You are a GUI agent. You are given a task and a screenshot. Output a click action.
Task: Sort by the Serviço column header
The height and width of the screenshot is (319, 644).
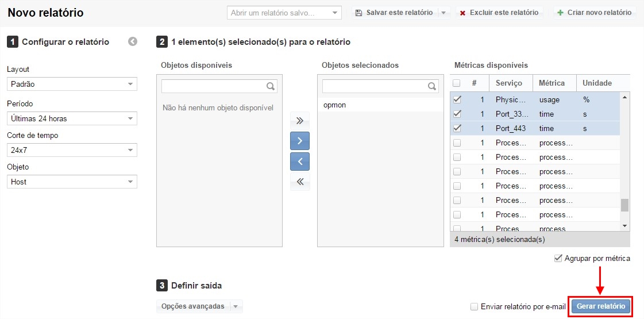pos(511,83)
